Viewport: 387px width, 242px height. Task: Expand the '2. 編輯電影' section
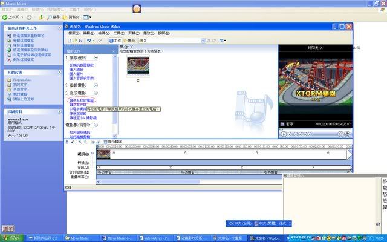[x=113, y=85]
